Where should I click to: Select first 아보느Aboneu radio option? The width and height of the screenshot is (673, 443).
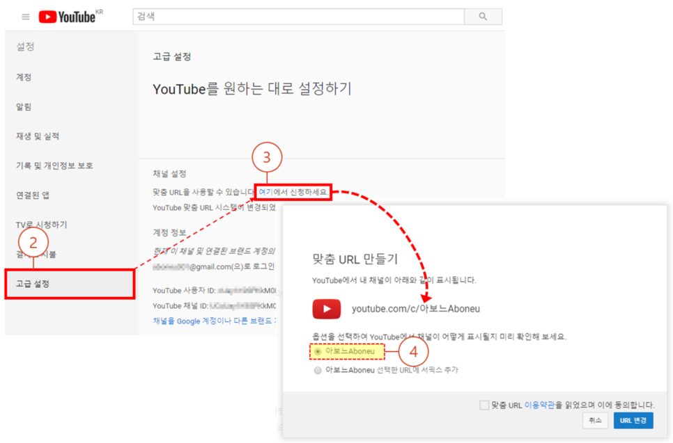[318, 351]
